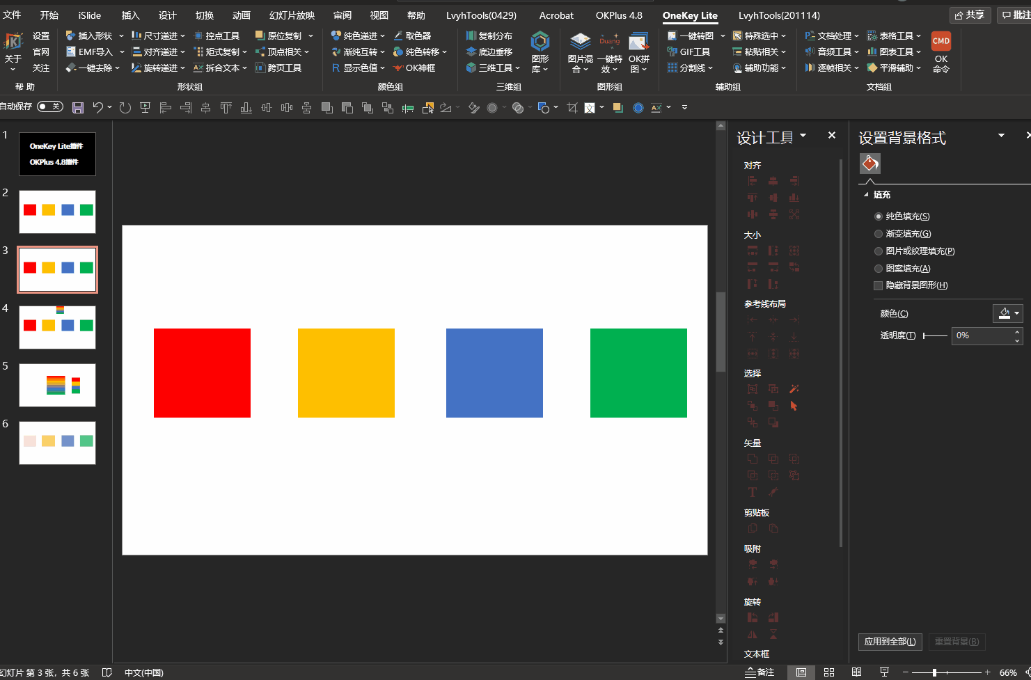Viewport: 1031px width, 680px height.
Task: Open the GIF工具 tool
Action: click(x=688, y=52)
